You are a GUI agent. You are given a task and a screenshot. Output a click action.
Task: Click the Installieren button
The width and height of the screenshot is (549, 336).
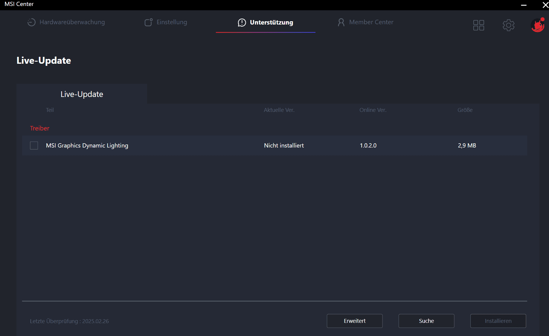pyautogui.click(x=498, y=321)
